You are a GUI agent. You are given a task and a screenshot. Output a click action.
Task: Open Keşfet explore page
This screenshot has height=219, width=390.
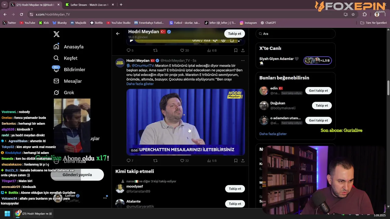[x=66, y=58]
